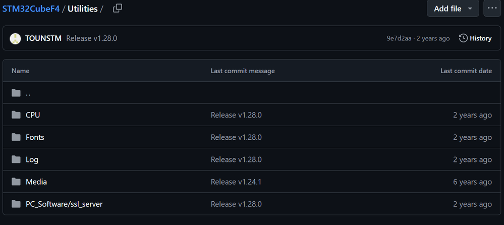504x225 pixels.
Task: Expand the Add file dropdown
Action: [453, 9]
